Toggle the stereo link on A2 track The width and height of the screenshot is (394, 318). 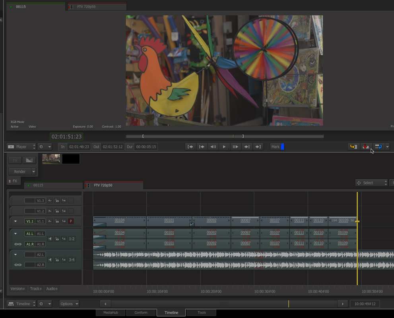(x=17, y=265)
